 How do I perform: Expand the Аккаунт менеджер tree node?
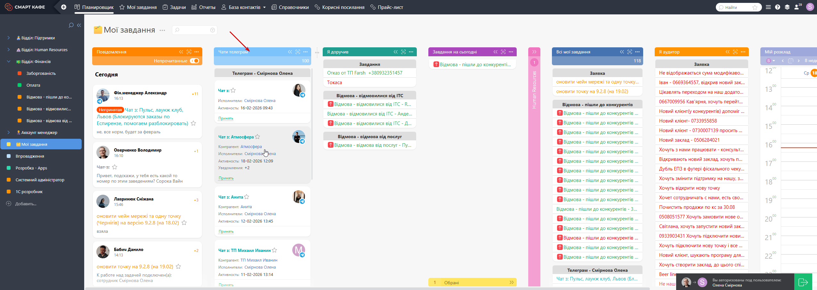tap(9, 132)
